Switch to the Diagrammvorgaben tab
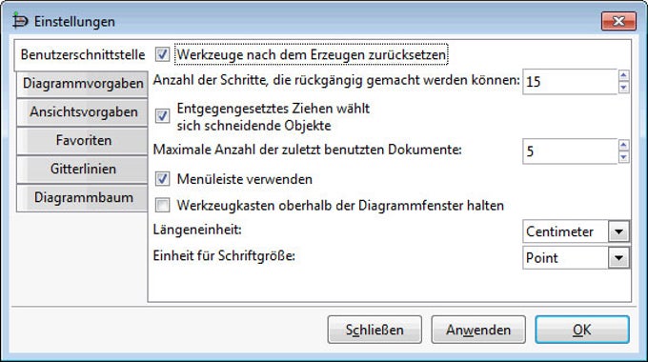 [82, 84]
